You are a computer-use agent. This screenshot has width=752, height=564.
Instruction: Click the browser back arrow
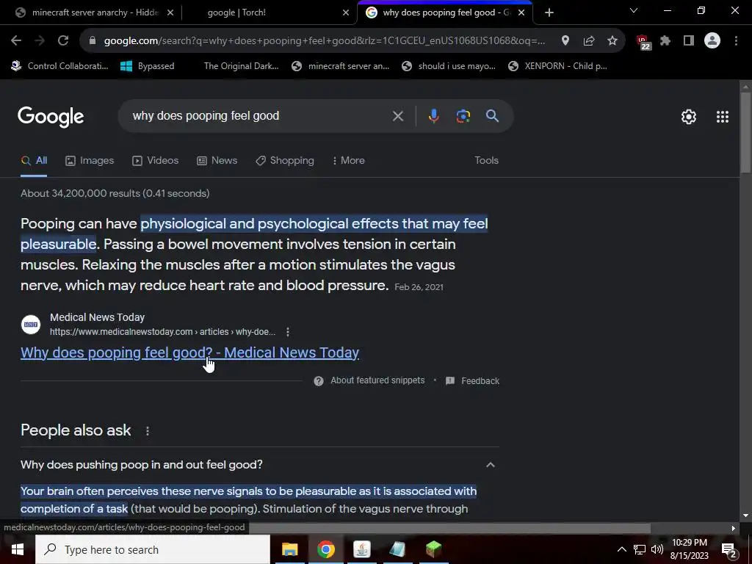16,41
